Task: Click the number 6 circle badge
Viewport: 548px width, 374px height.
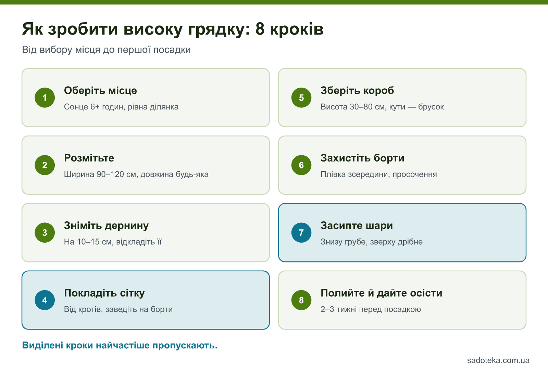Action: [x=301, y=165]
